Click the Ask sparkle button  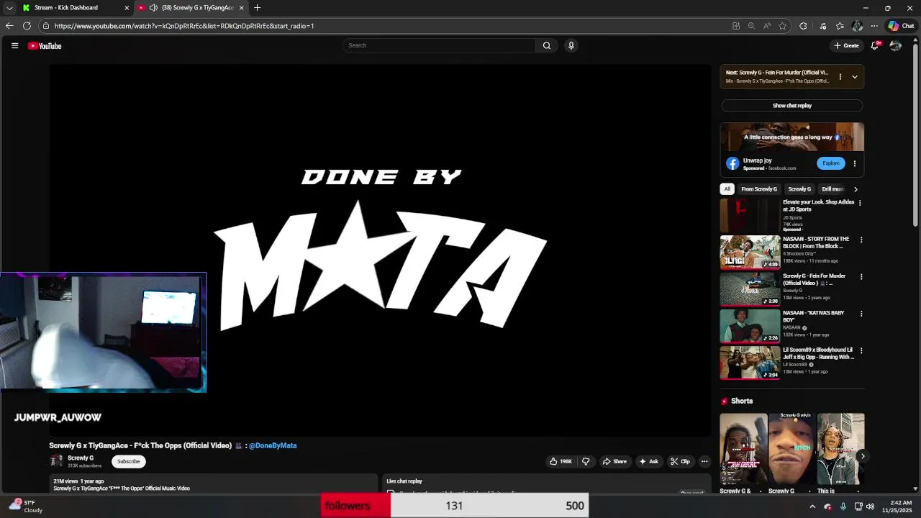tap(648, 461)
